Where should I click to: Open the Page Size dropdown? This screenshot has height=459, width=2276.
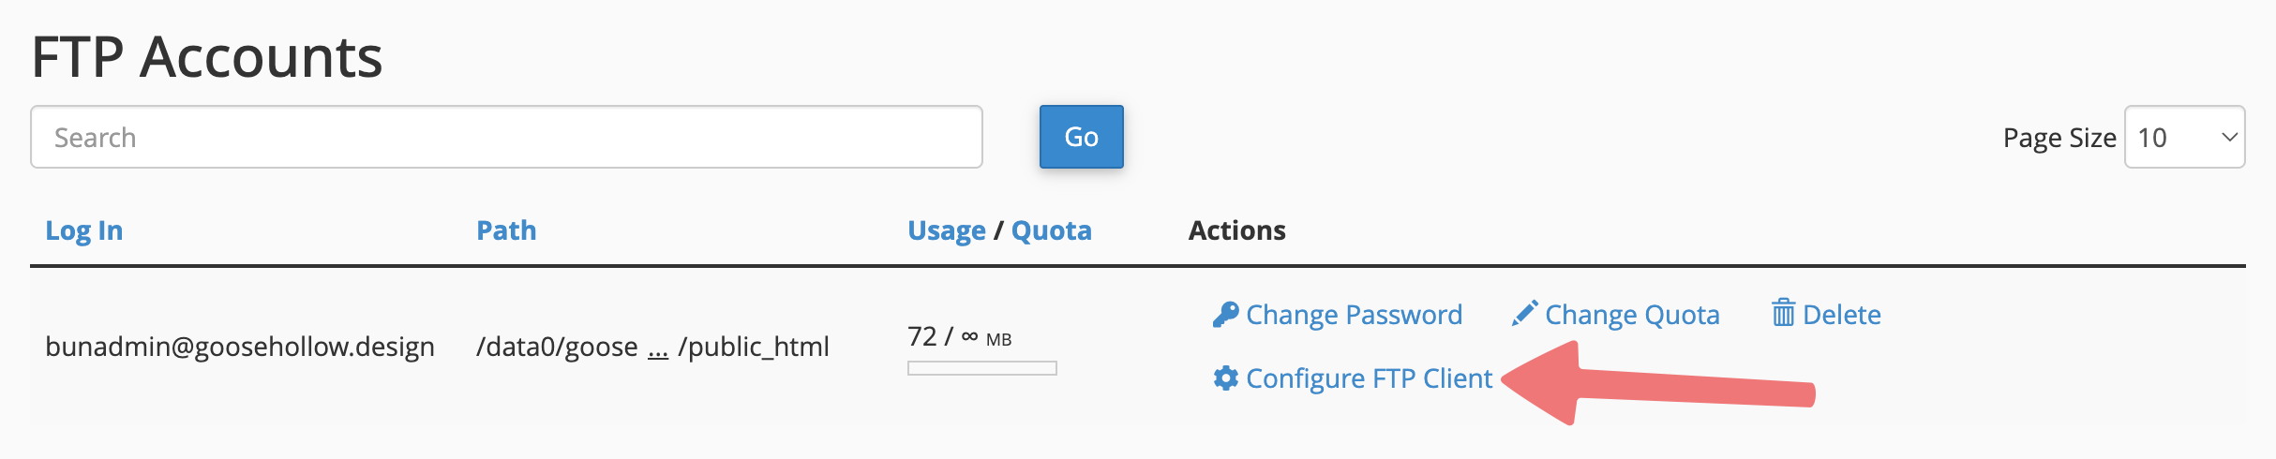[x=2184, y=137]
